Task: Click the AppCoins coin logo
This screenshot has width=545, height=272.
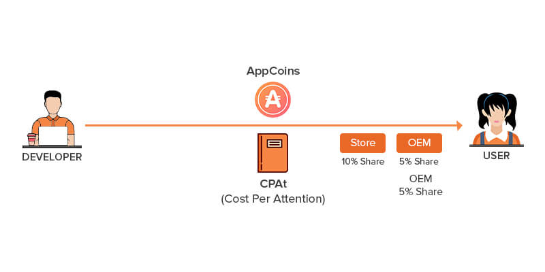Action: [272, 101]
